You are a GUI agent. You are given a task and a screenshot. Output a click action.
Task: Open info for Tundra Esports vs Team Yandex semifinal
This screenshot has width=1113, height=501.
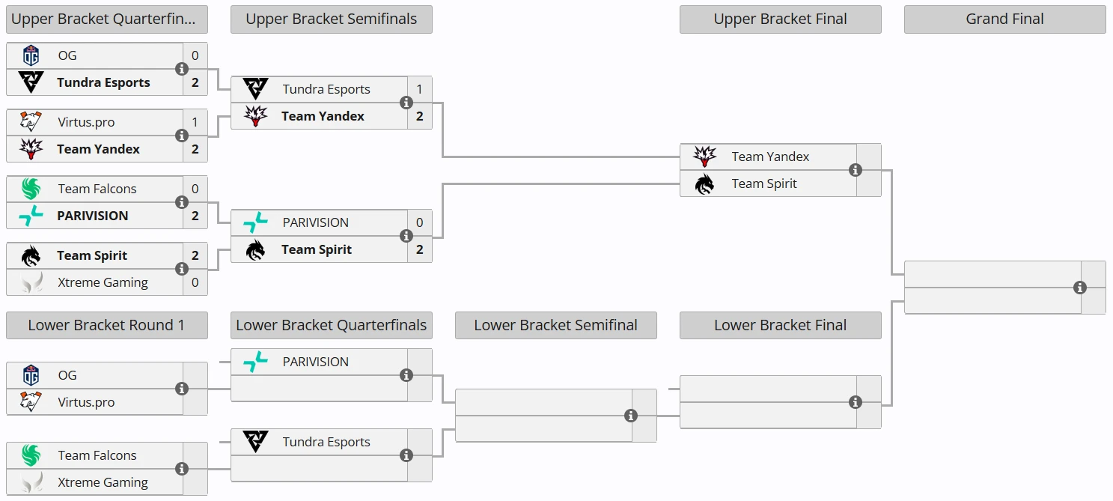click(x=406, y=103)
